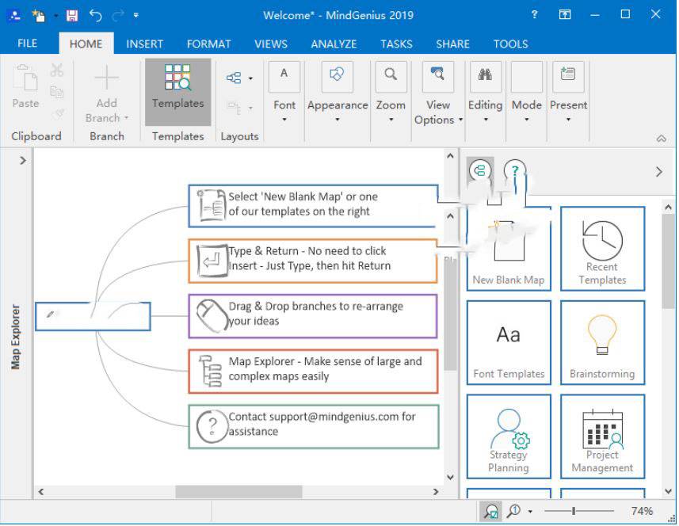Open the Font dropdown in the ribbon
679x526 pixels.
[284, 92]
